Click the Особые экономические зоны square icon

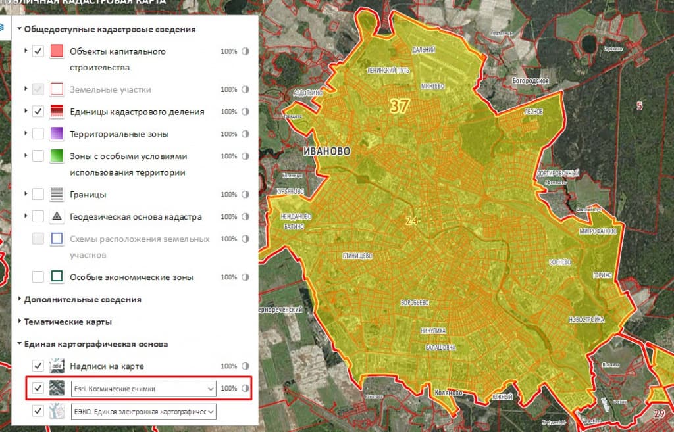pyautogui.click(x=57, y=277)
